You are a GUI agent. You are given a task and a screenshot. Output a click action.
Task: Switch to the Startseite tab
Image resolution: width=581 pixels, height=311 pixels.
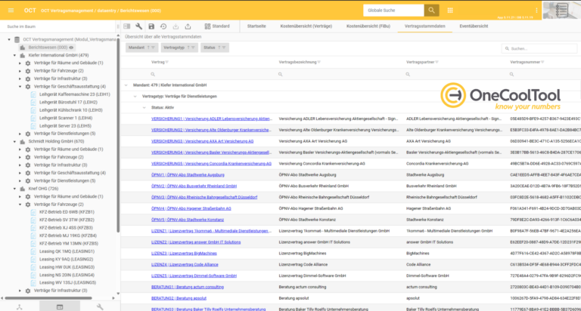[x=256, y=26]
